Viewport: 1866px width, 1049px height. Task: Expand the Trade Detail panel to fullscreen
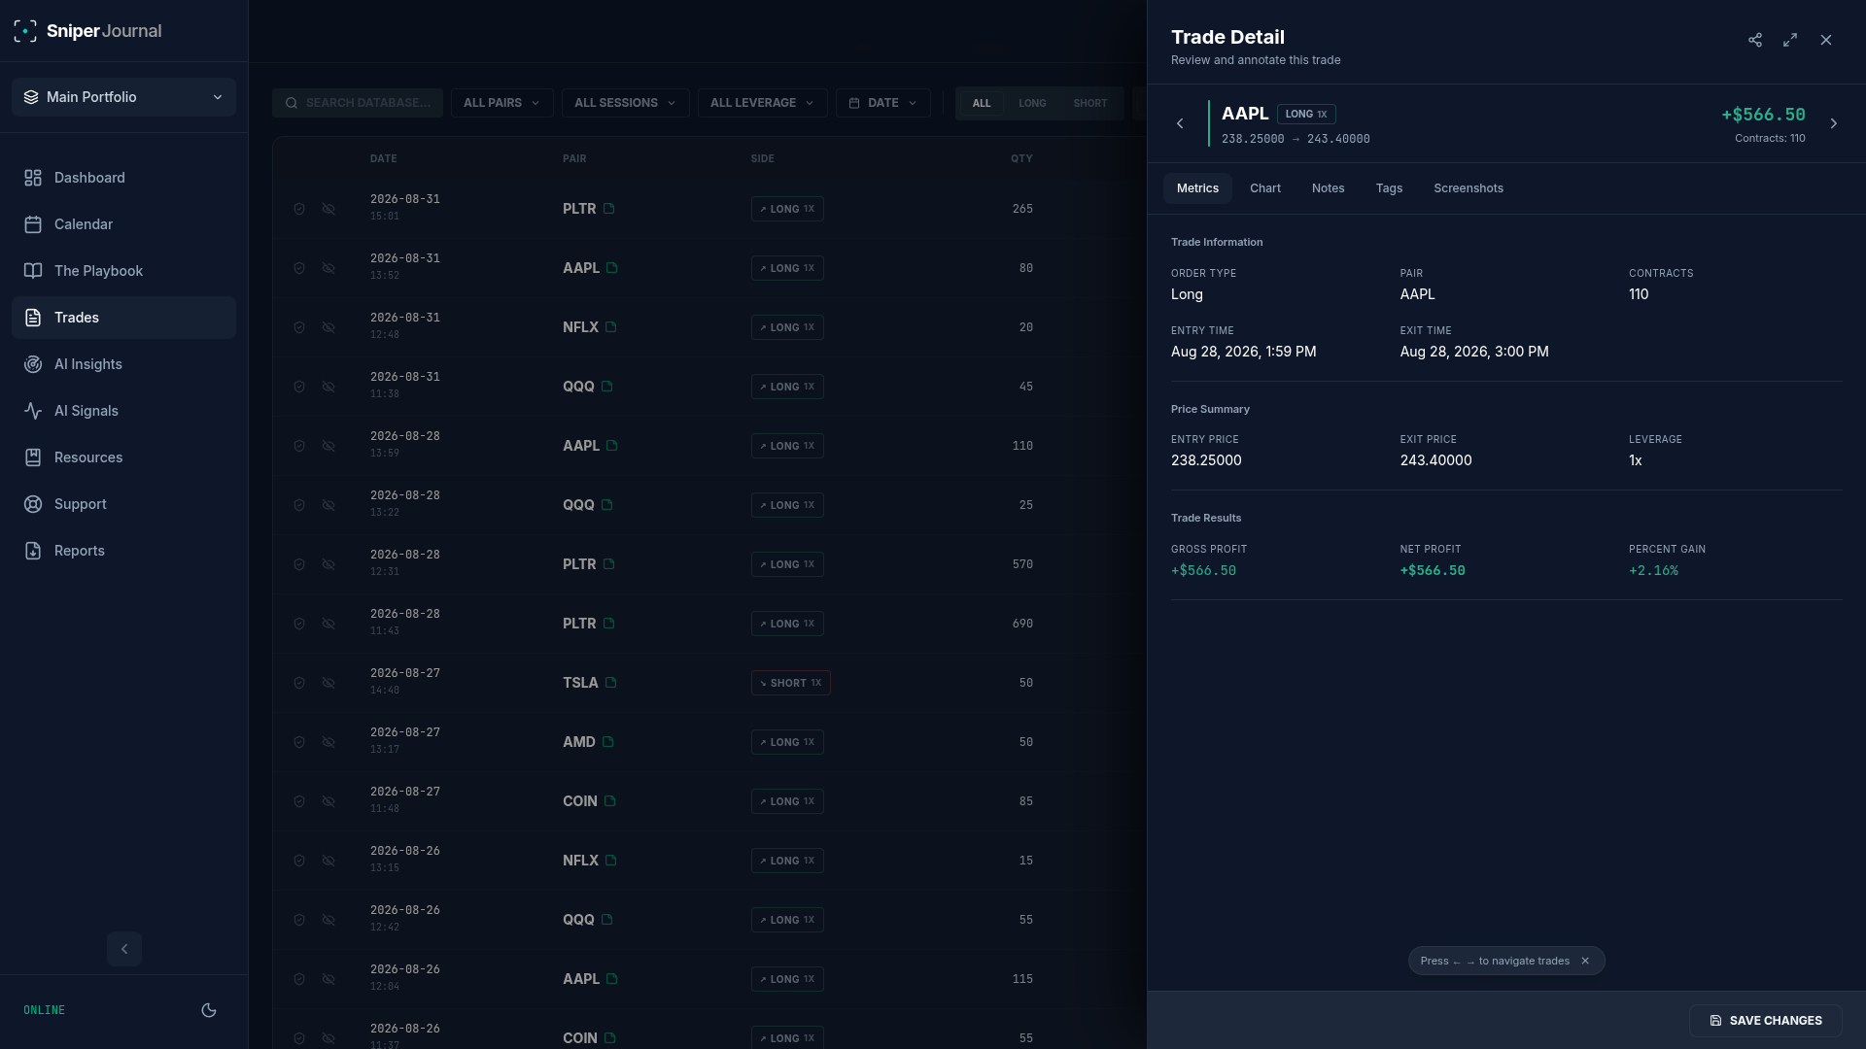(1790, 40)
